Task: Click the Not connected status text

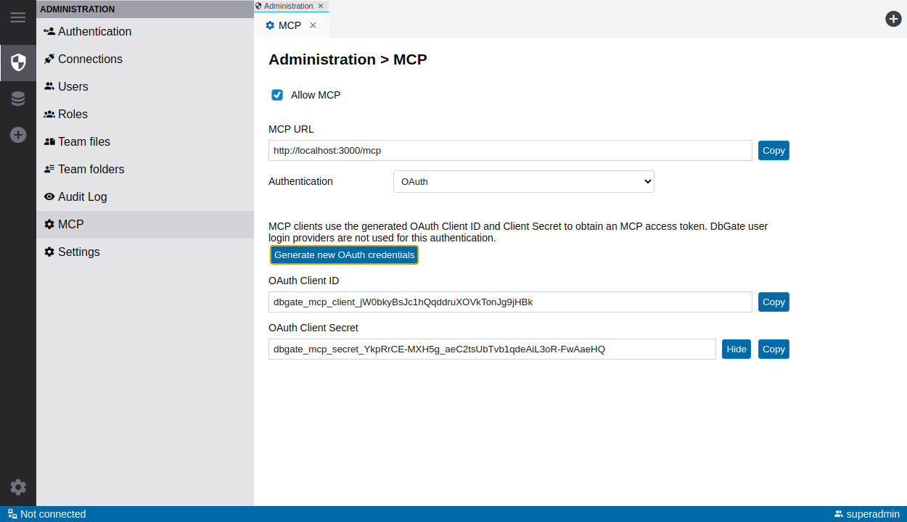Action: click(53, 514)
